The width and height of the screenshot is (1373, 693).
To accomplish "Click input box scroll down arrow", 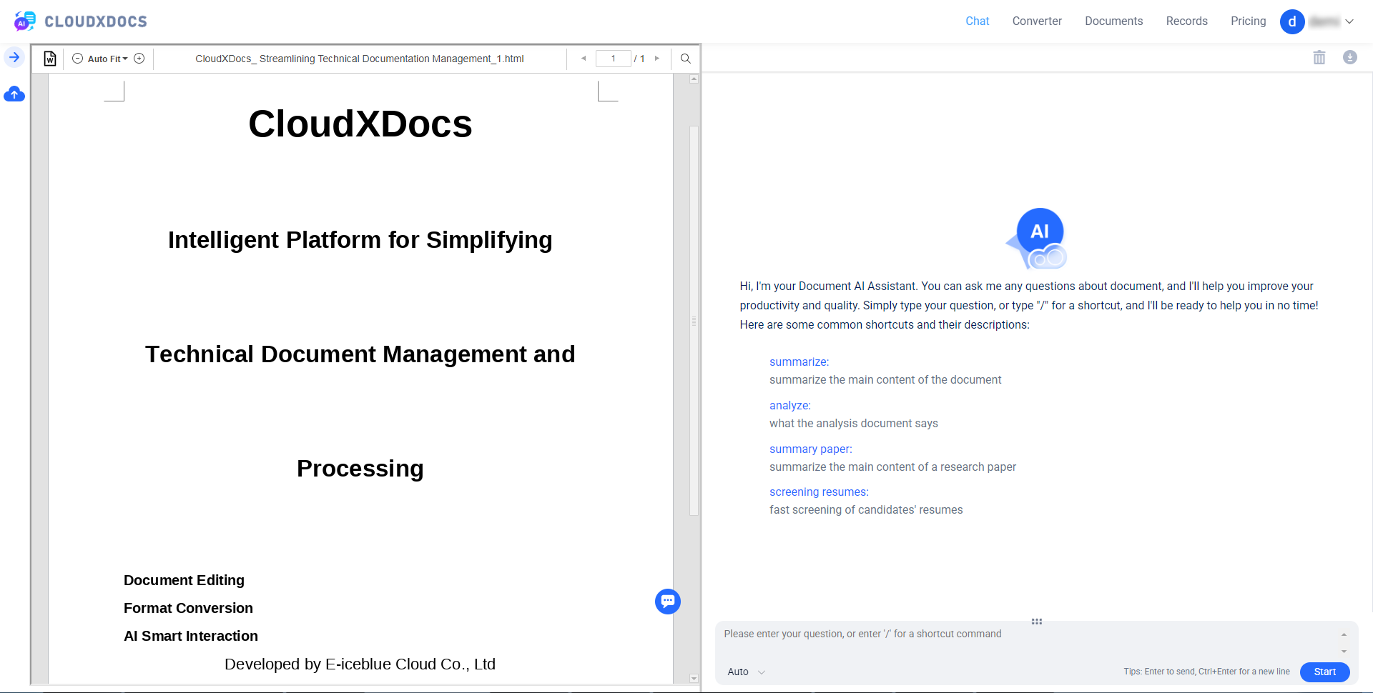I will pos(1344,652).
